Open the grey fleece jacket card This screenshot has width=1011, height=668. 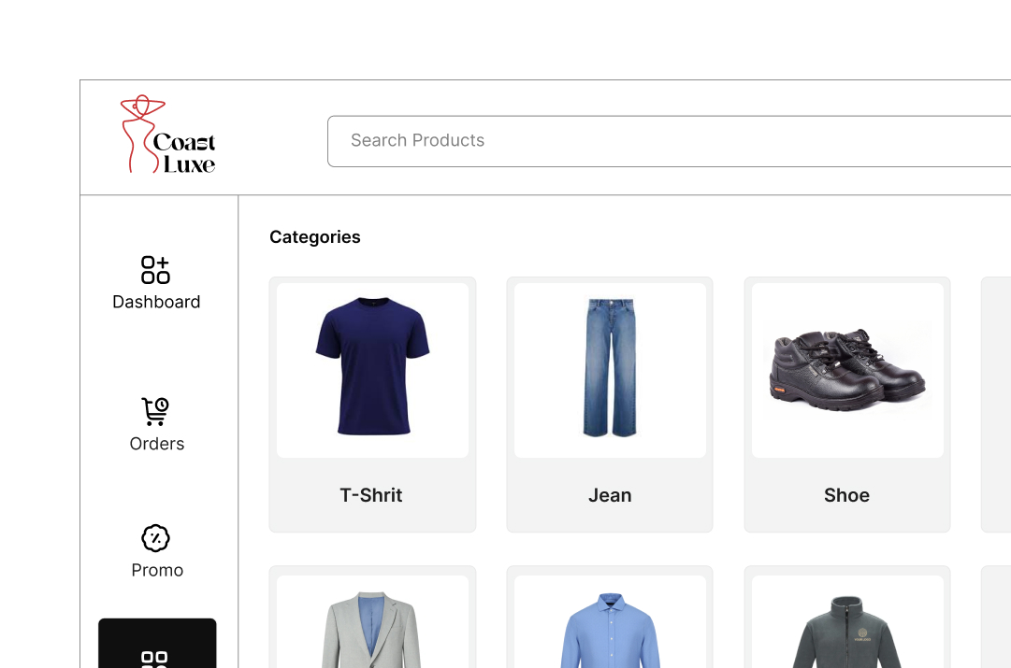point(847,618)
